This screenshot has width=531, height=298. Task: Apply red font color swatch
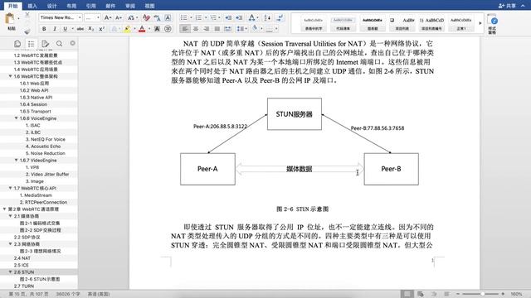tap(142, 29)
